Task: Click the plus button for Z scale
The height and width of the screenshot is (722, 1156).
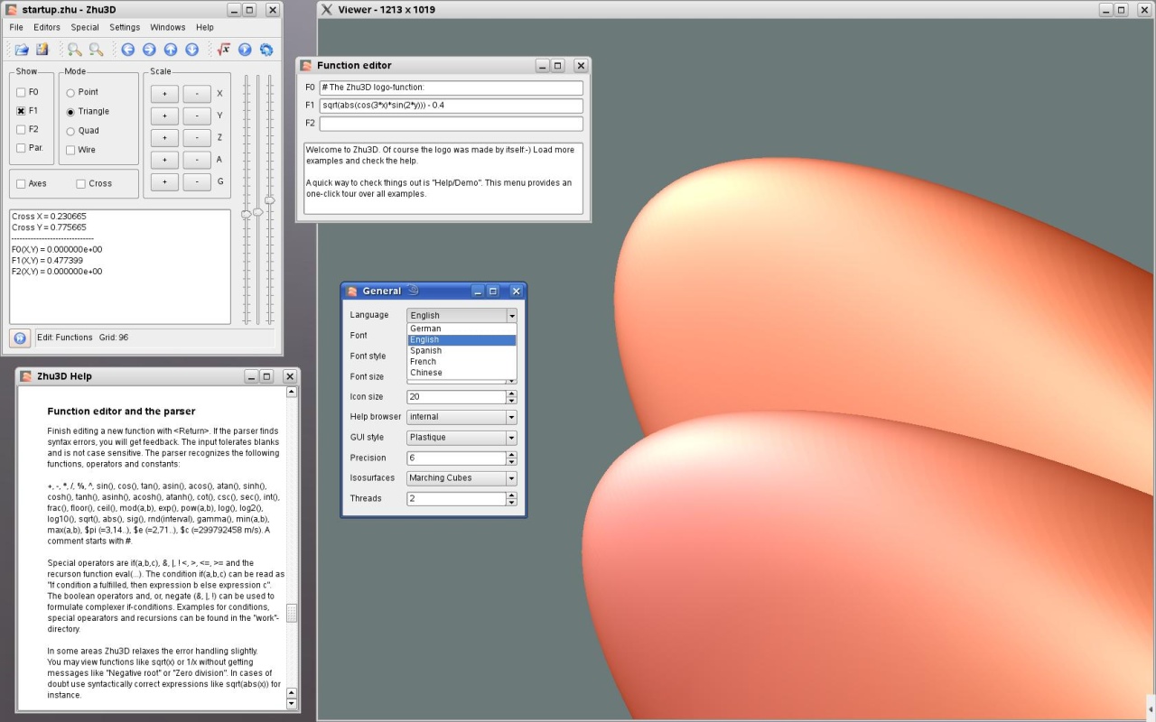Action: click(x=164, y=138)
